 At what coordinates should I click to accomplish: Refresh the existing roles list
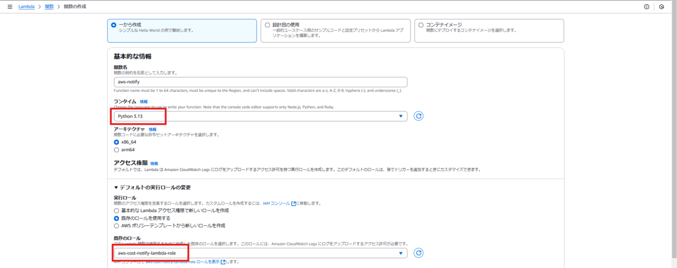tap(419, 253)
